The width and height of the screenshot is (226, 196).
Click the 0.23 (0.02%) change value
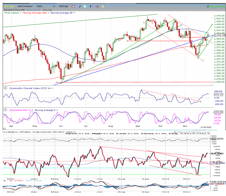pos(217,7)
